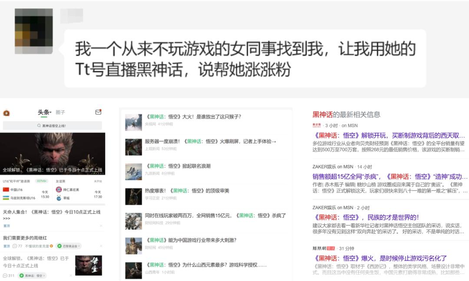Viewport: 469px width, 281px height.
Task: Tap the China flag beside 中国U16
Action: [6, 190]
